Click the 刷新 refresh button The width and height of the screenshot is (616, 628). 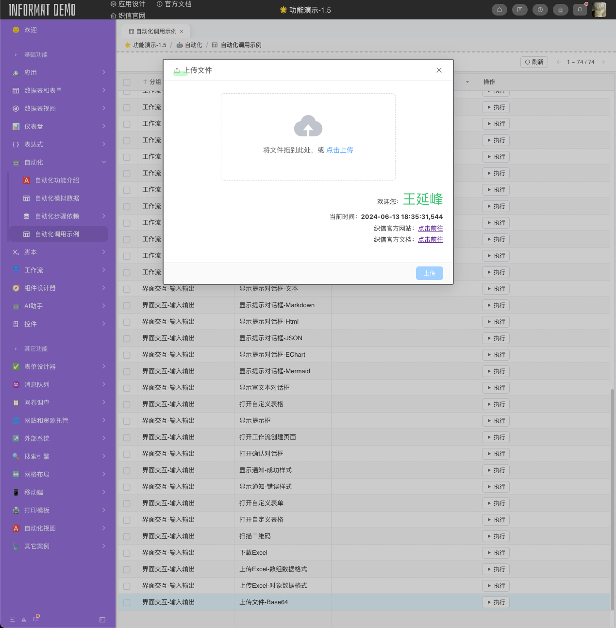[534, 62]
